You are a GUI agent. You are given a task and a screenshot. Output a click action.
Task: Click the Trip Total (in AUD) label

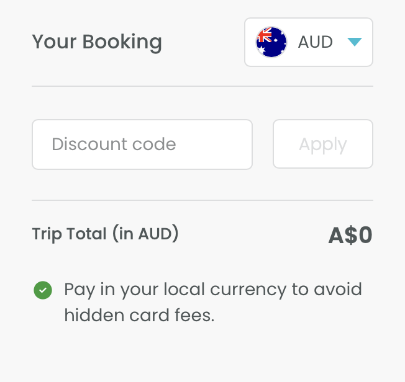105,234
